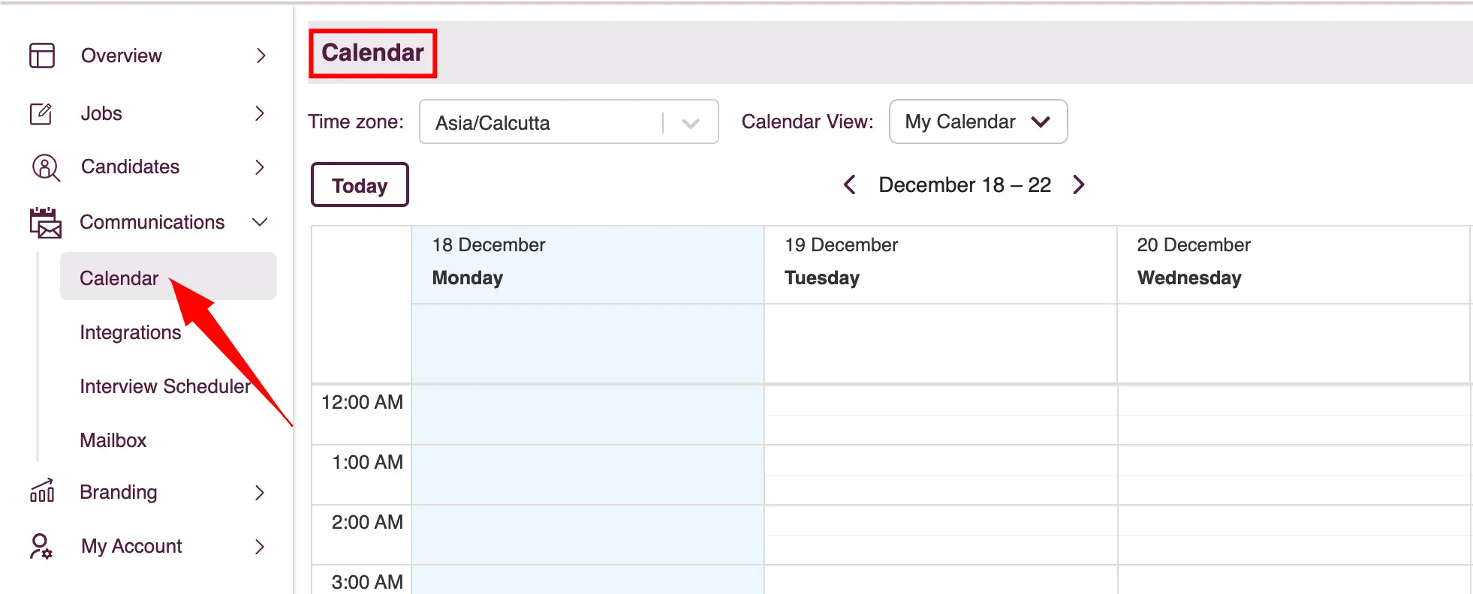Expand the Overview submenu chevron
Screen dimensions: 1473x594
click(x=261, y=55)
